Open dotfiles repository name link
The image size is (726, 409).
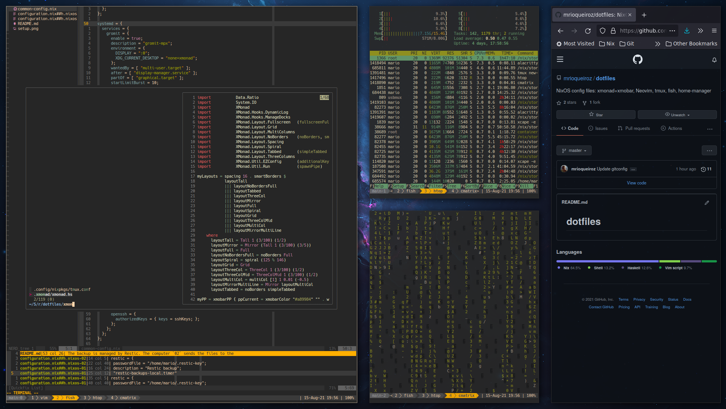click(x=606, y=79)
